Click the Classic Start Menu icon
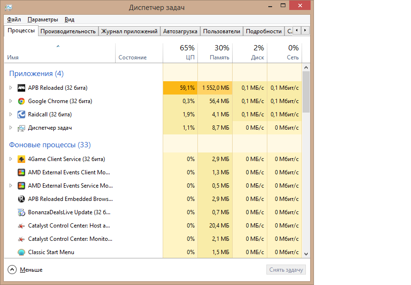The height and width of the screenshot is (285, 411). [21, 252]
